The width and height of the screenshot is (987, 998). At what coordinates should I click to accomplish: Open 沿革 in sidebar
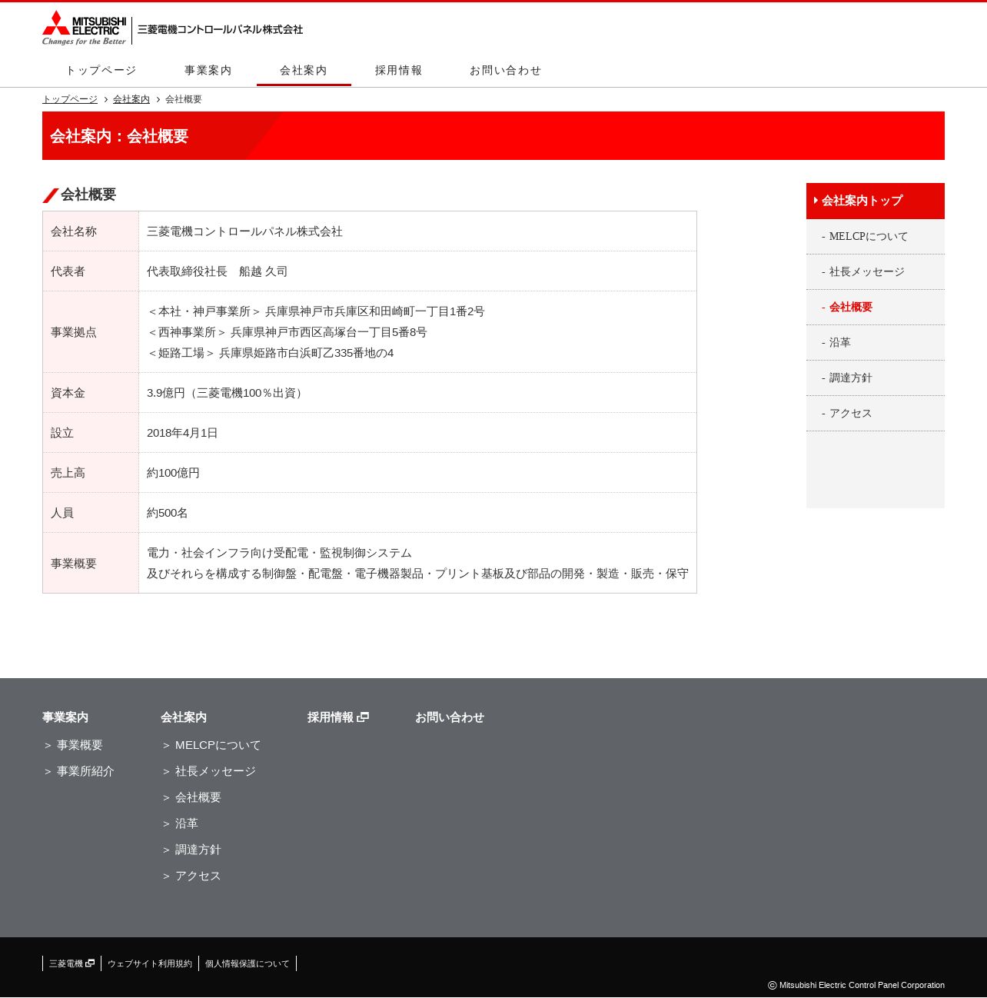click(876, 343)
